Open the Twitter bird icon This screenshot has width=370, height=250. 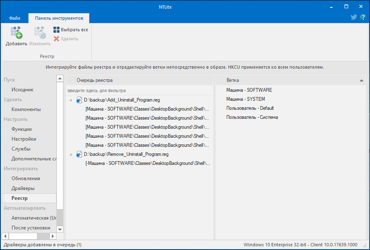(x=354, y=17)
